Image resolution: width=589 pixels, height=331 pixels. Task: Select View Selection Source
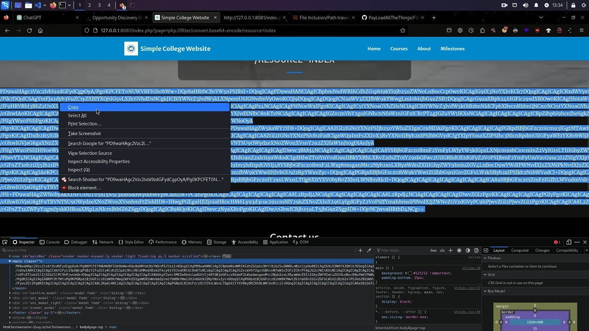coord(144,153)
